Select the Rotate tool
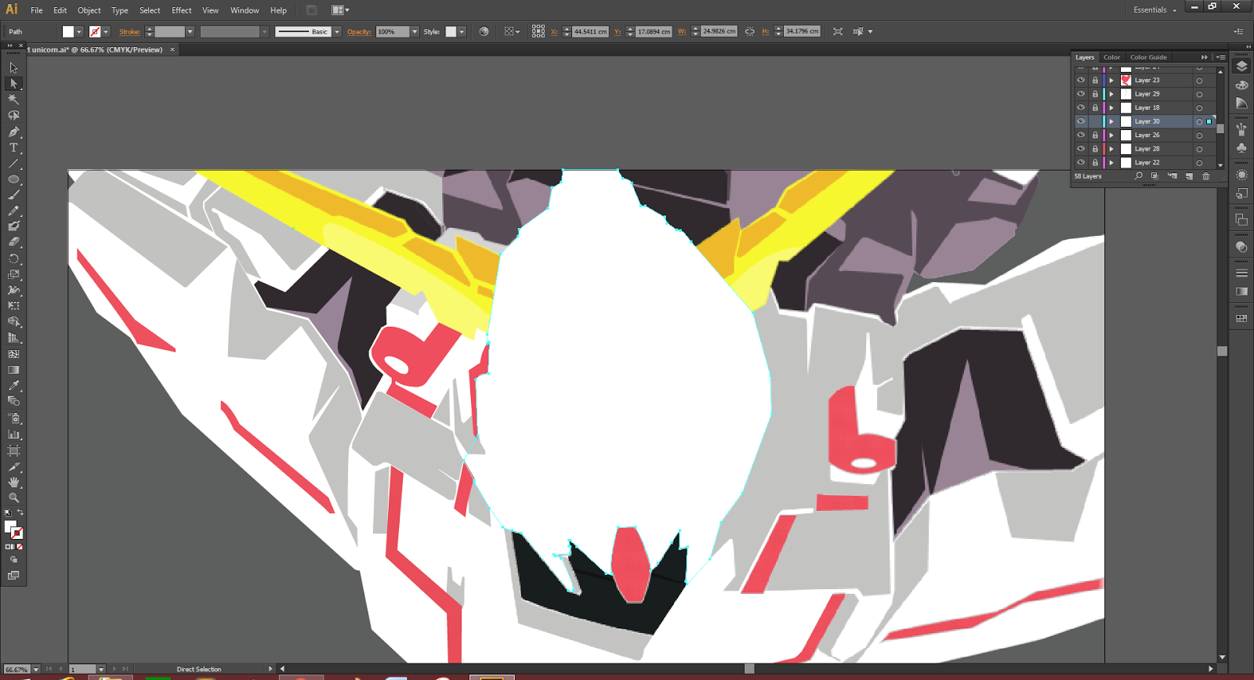Screen dimensions: 1254x680 (13, 259)
